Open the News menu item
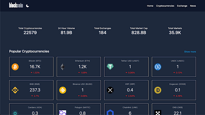The width and height of the screenshot is (205, 115). click(193, 6)
